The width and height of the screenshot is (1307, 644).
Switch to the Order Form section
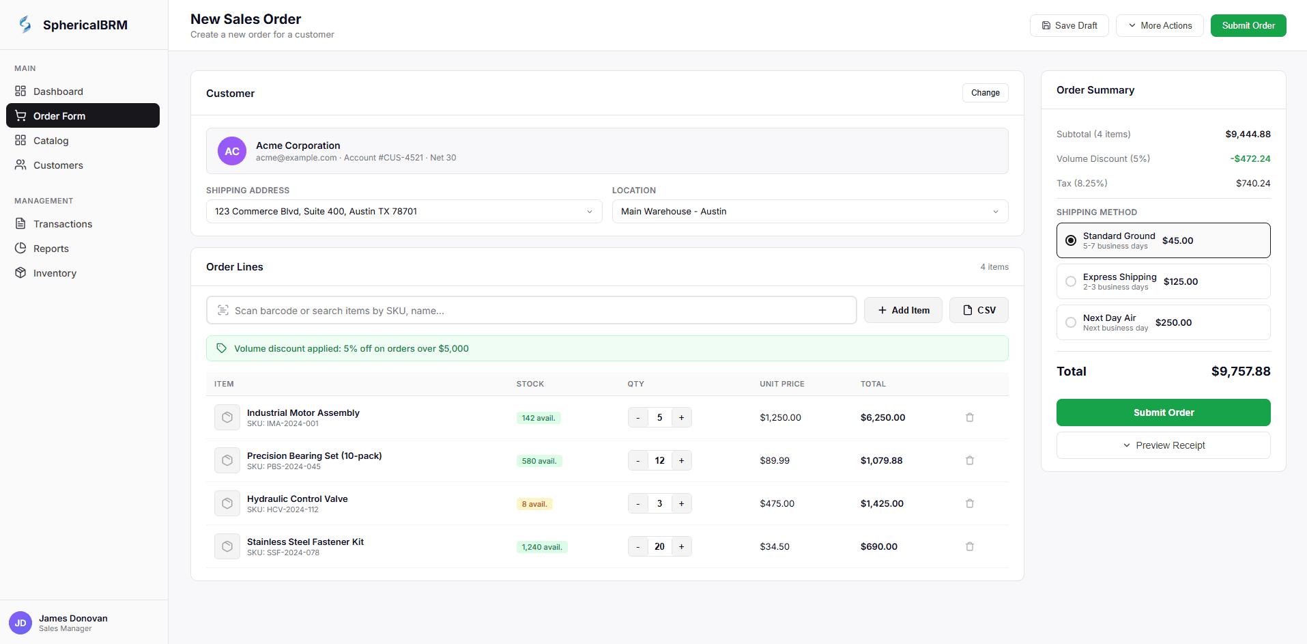point(59,115)
